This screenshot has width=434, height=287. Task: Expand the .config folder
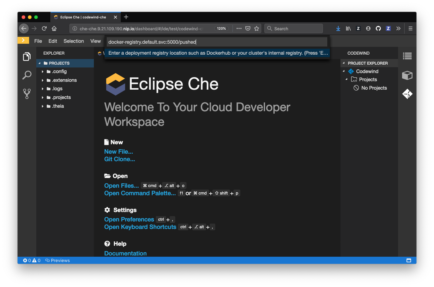tap(43, 72)
